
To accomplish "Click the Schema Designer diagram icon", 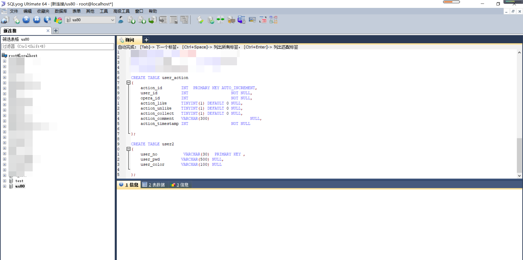I will [273, 20].
